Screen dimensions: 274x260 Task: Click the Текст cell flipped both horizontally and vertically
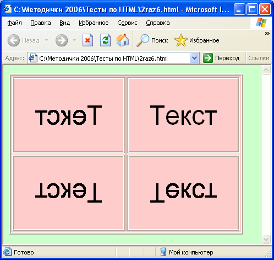pyautogui.click(x=69, y=193)
